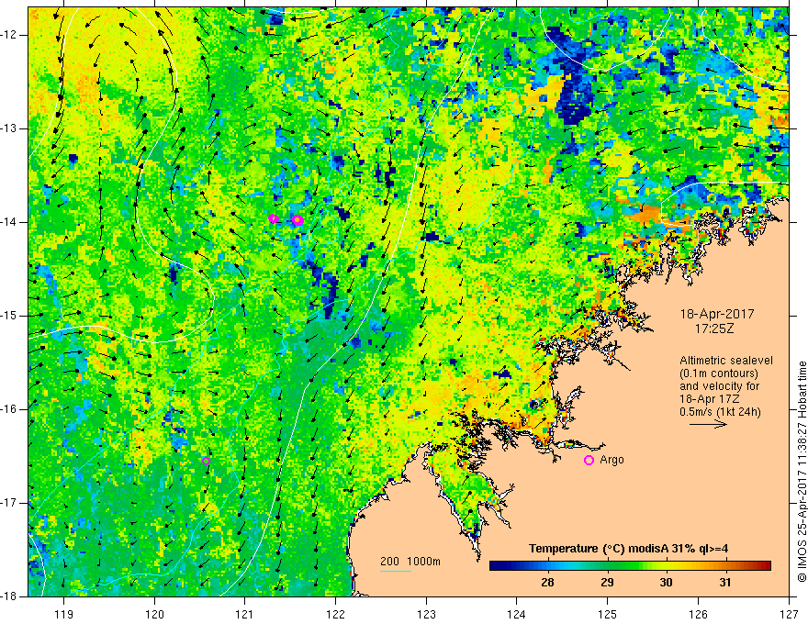This screenshot has height=624, width=808.
Task: Click the IMOS copyright timestamp text
Action: tap(802, 472)
